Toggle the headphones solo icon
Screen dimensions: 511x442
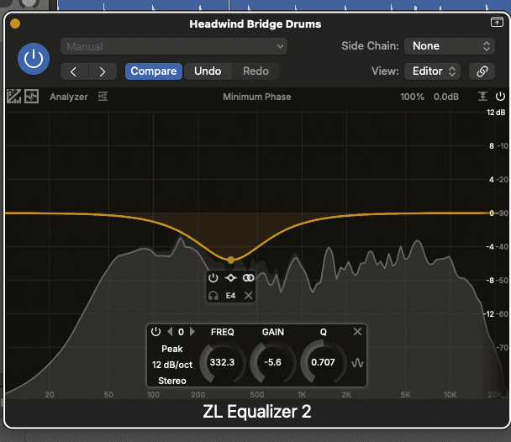(x=213, y=296)
